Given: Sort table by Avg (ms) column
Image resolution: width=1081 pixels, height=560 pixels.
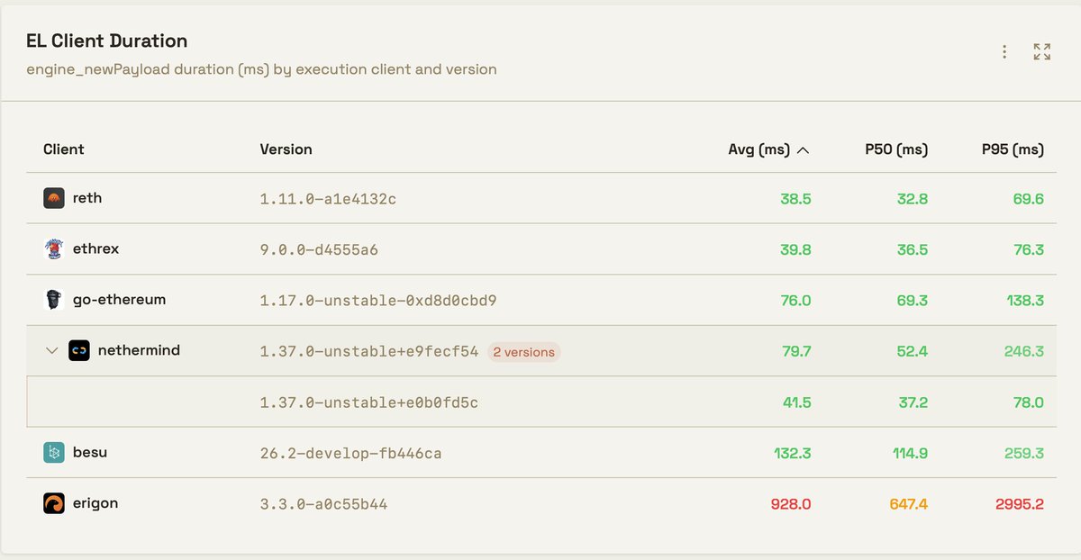Looking at the screenshot, I should (x=759, y=149).
